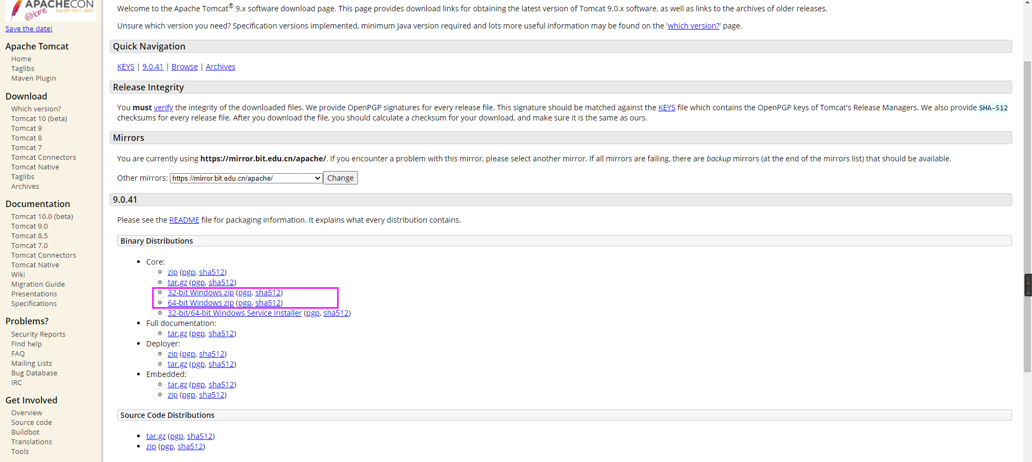Download Deployer tar.gz file

(x=177, y=364)
